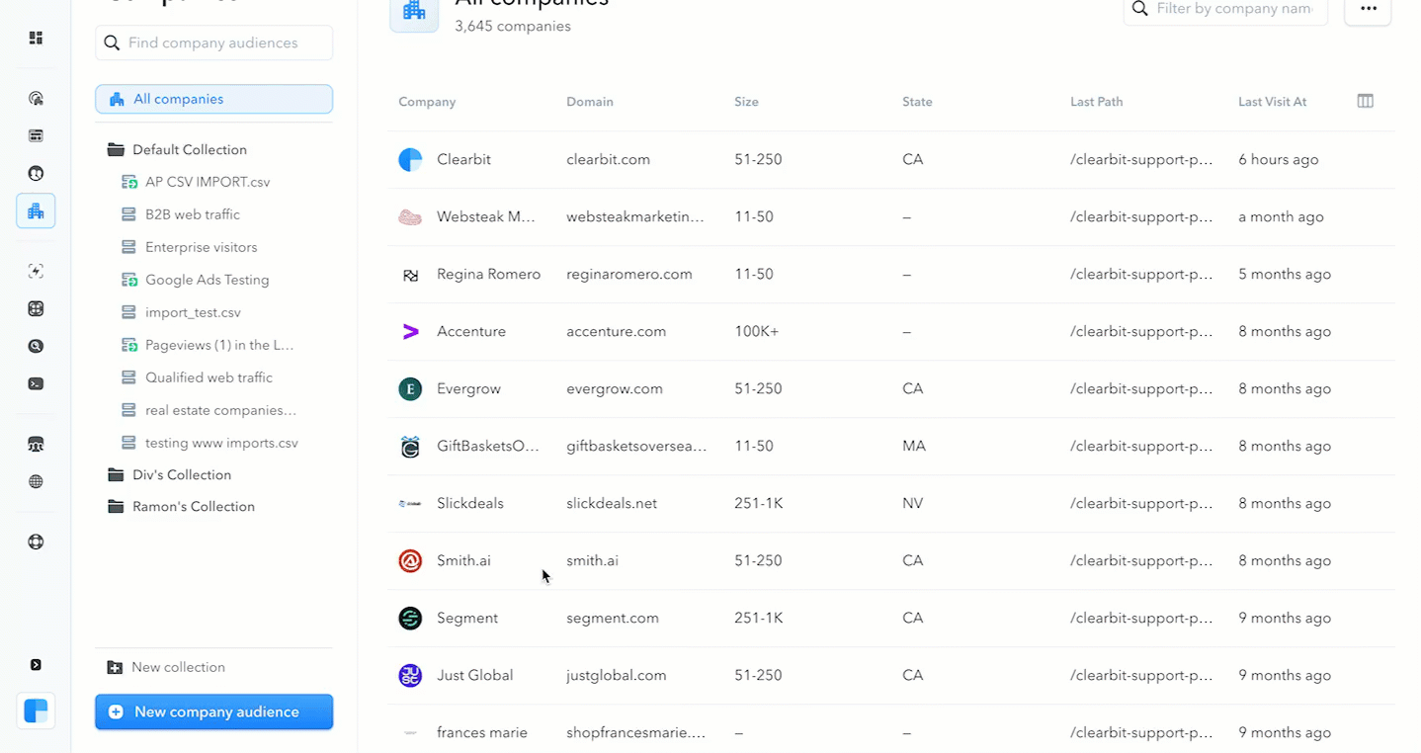
Task: Click the New collection button
Action: point(166,667)
